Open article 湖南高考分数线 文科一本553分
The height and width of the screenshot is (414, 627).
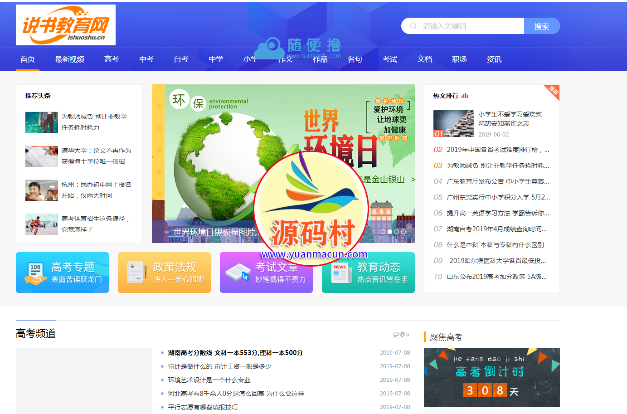pos(235,353)
